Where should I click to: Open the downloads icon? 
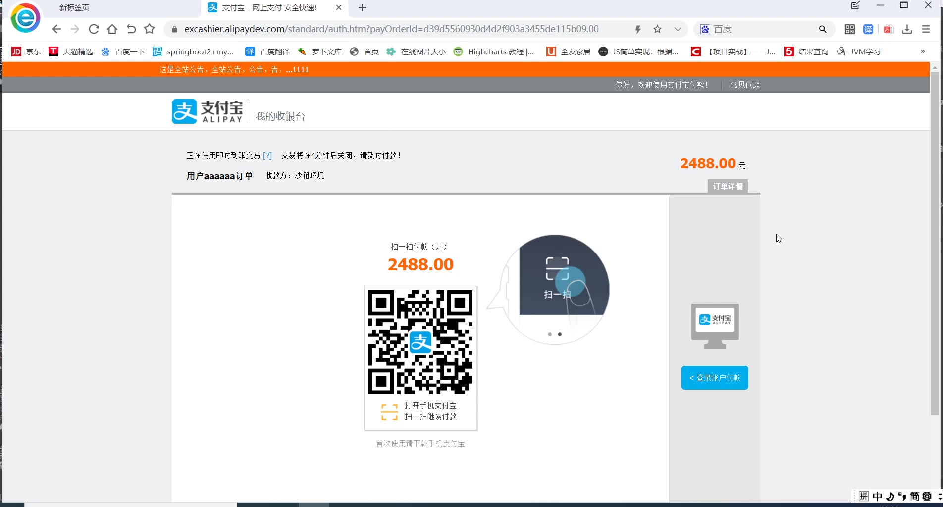coord(907,29)
